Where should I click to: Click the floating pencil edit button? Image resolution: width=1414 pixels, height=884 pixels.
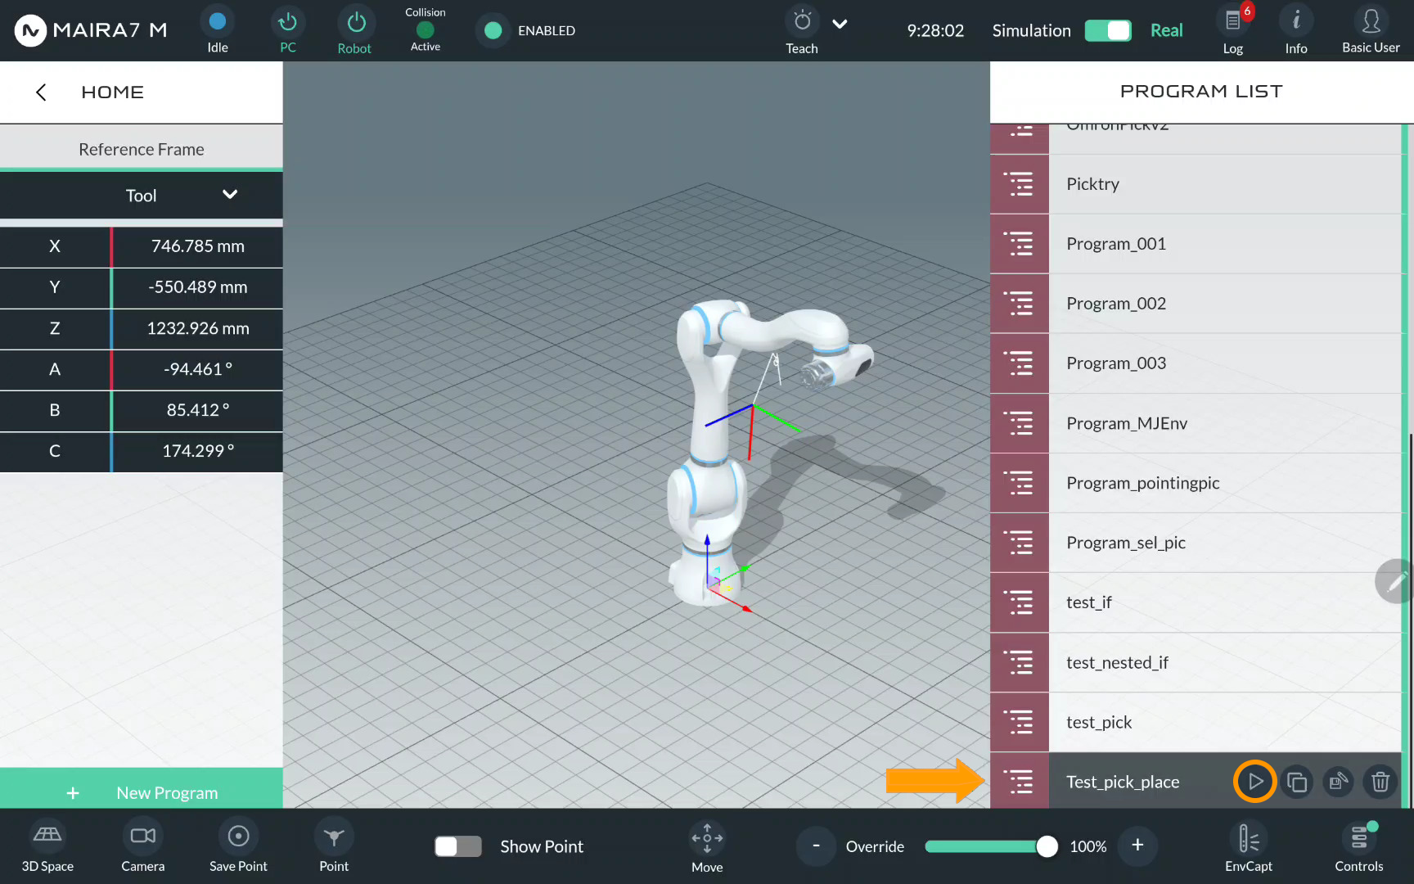click(1395, 581)
